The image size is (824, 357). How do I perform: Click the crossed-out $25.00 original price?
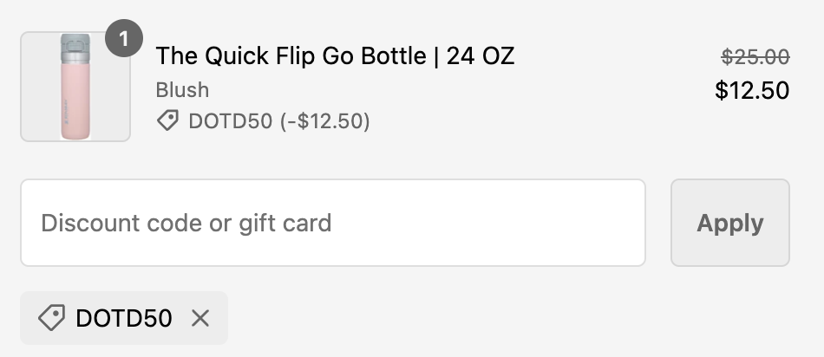coord(755,57)
